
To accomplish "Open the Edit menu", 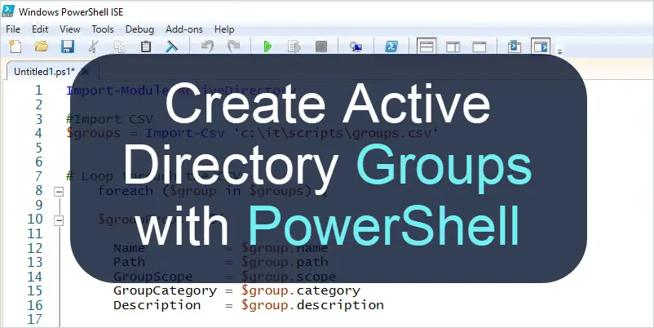I will pos(40,29).
